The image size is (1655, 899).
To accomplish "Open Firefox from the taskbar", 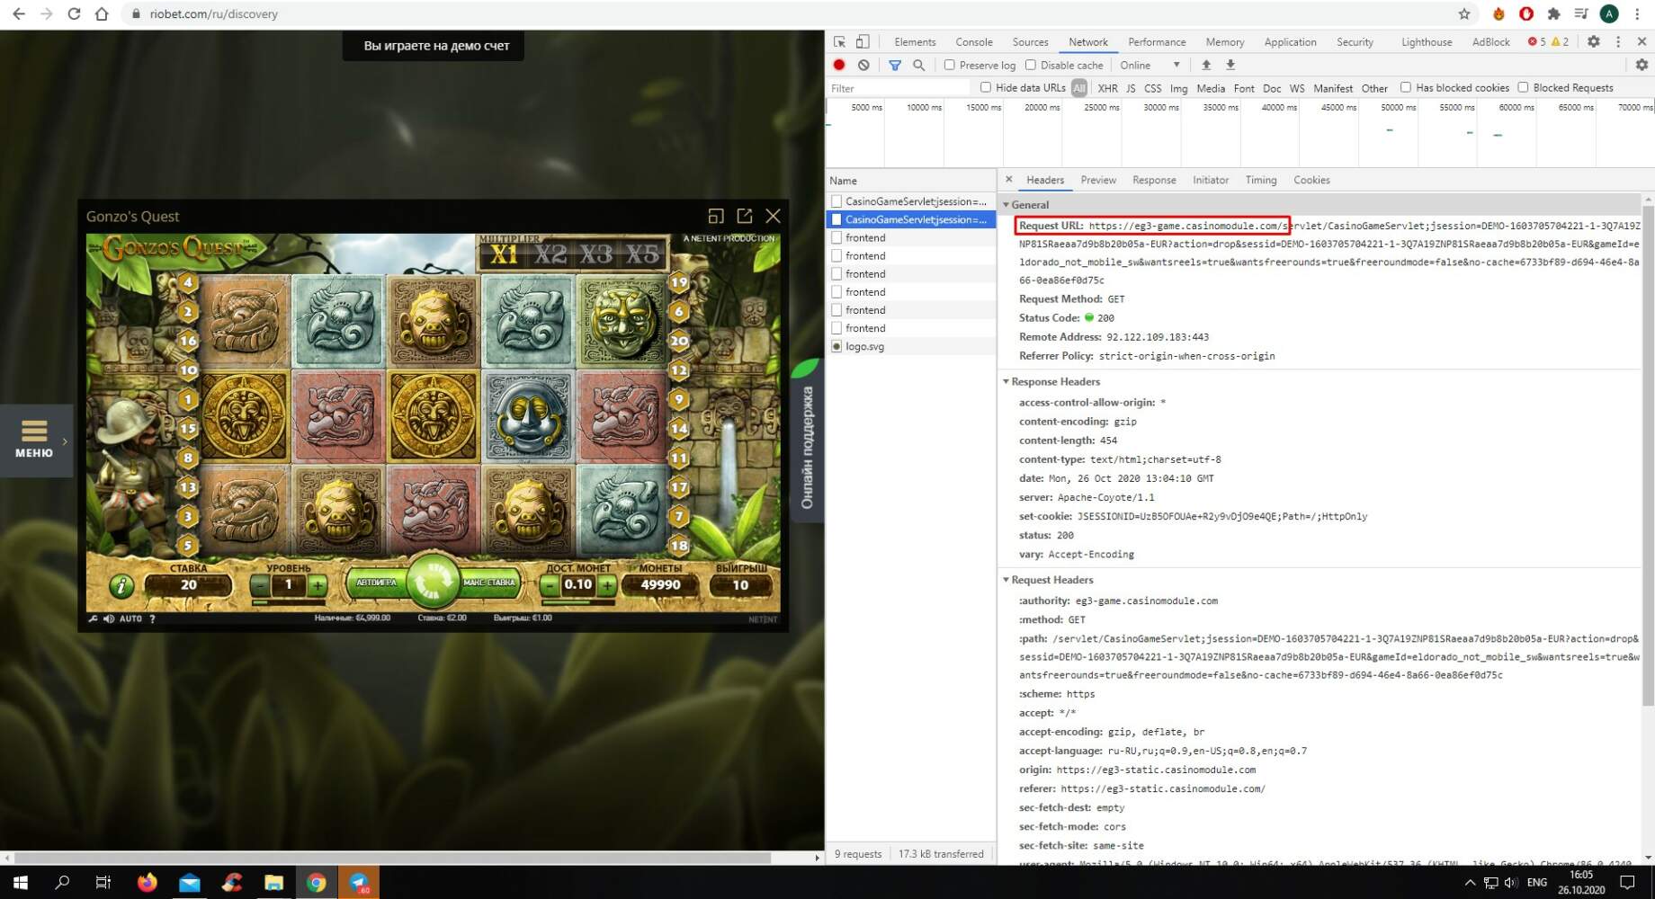I will tap(147, 882).
